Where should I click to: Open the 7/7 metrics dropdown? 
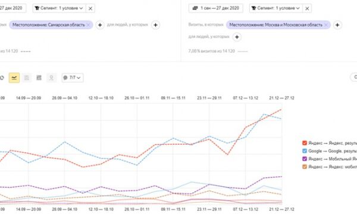[73, 78]
